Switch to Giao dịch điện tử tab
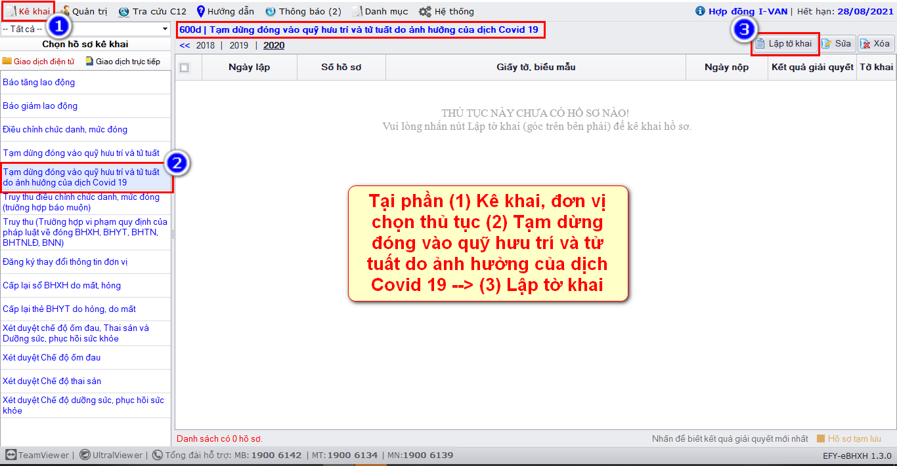Screen dimensions: 897x466 click(x=38, y=61)
